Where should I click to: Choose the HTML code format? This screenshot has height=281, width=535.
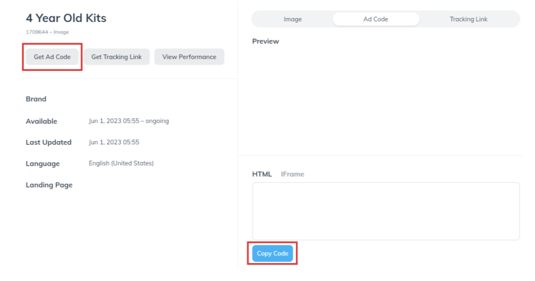pyautogui.click(x=262, y=174)
